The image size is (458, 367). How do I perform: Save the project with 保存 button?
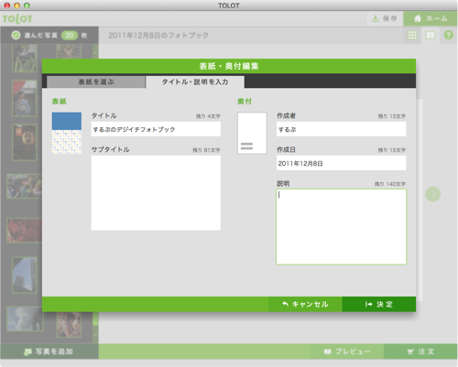(385, 18)
